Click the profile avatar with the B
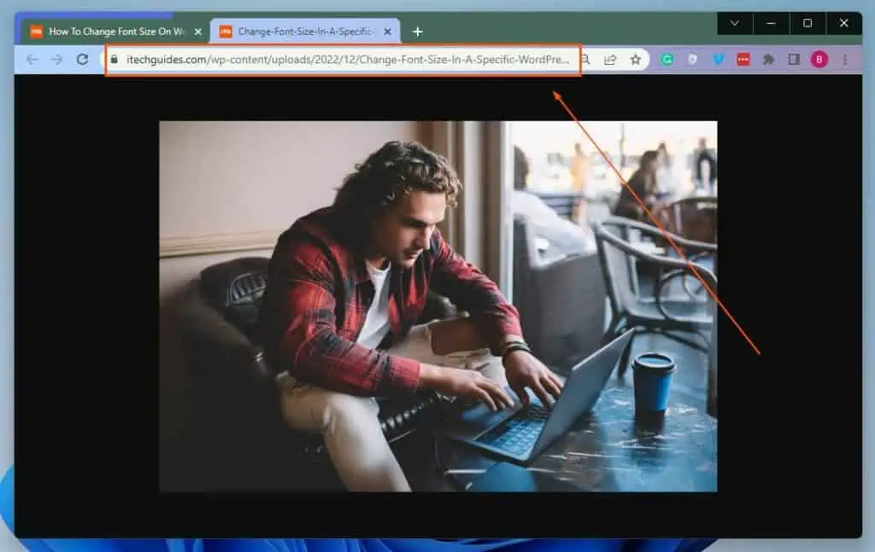Image resolution: width=875 pixels, height=552 pixels. 818,60
